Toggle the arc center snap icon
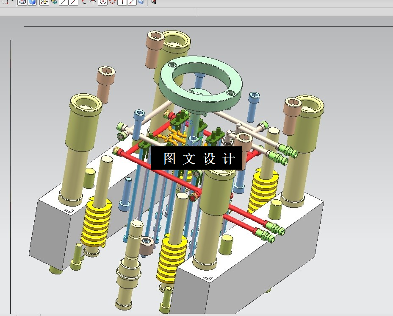The height and width of the screenshot is (316, 393). click(x=103, y=2)
